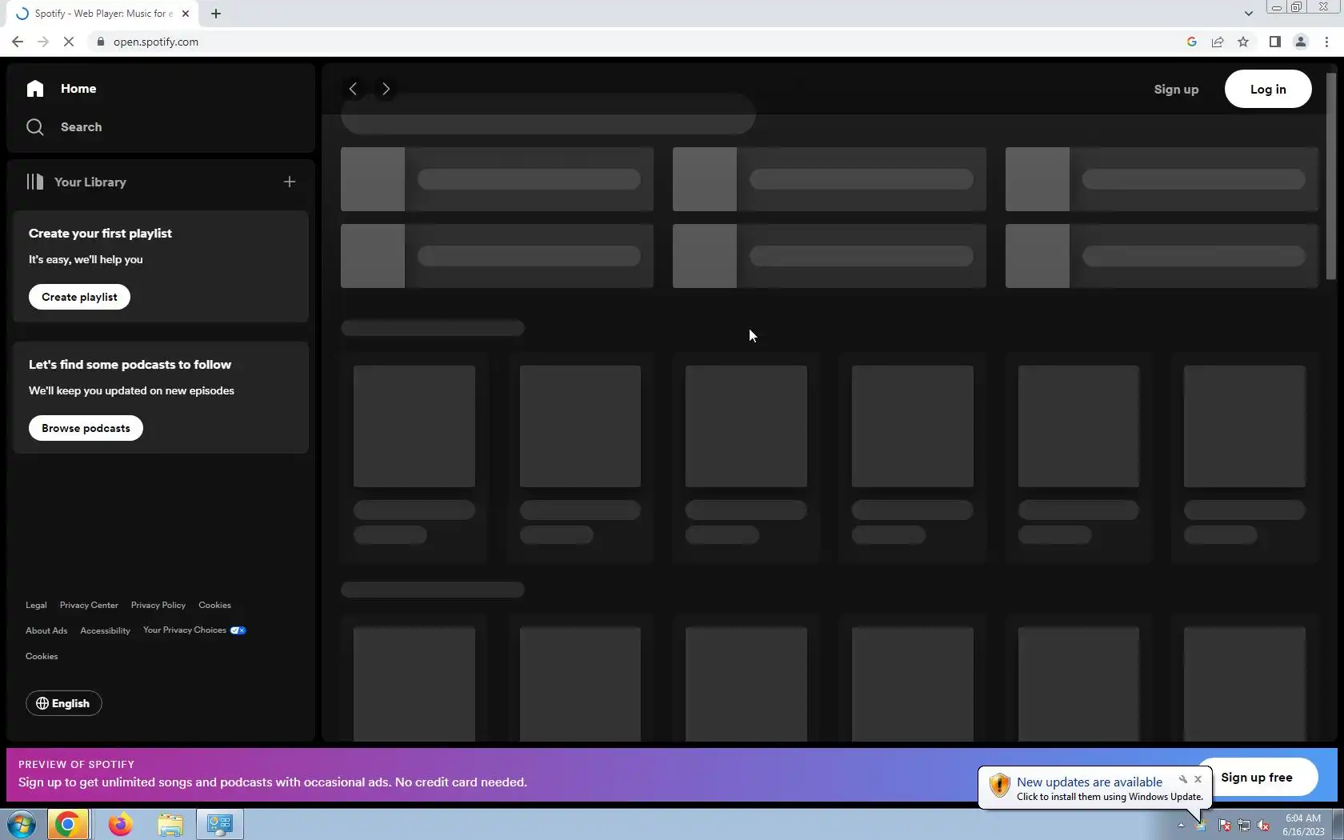Screen dimensions: 1344x840
Task: Toggle the browser side panel
Action: coord(1275,42)
